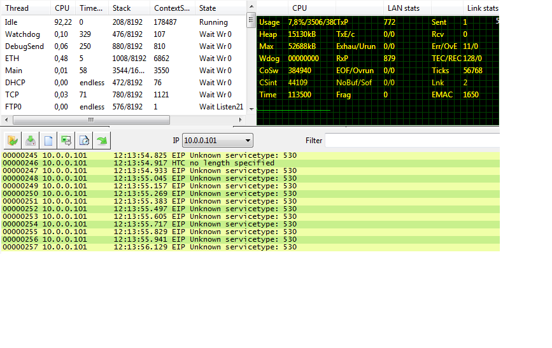Select log entry 00000250
552x348 pixels.
point(251,193)
